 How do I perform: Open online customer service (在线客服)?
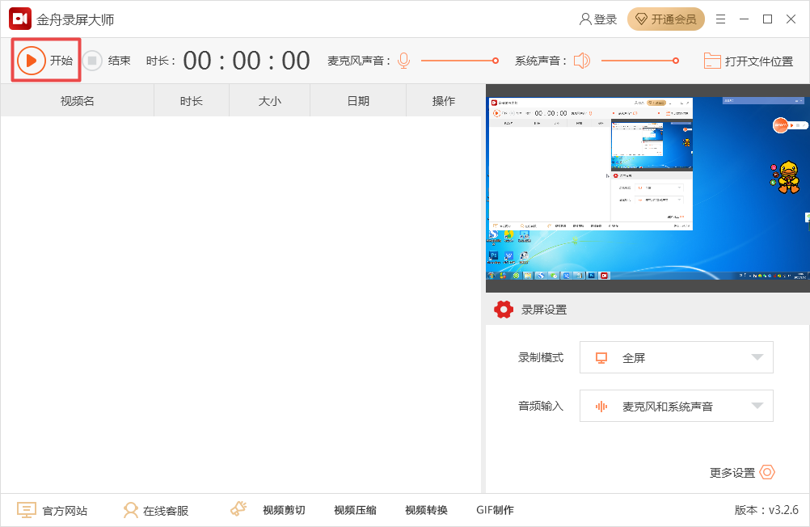155,510
